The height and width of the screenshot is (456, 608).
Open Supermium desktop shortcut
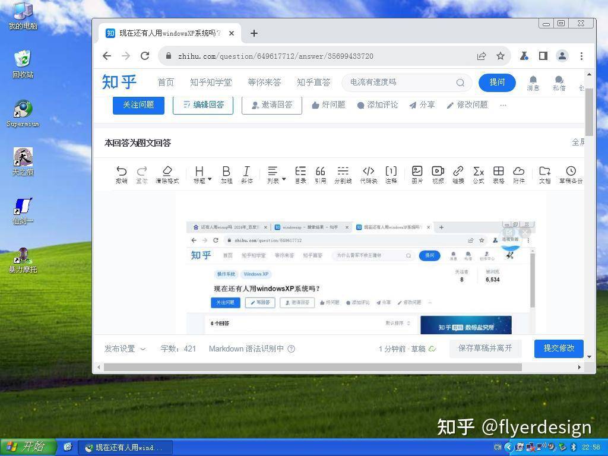pyautogui.click(x=23, y=113)
